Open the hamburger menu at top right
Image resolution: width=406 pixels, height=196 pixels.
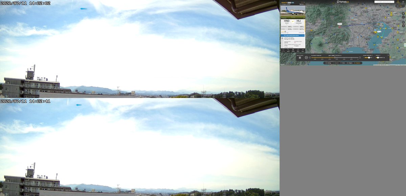click(403, 2)
